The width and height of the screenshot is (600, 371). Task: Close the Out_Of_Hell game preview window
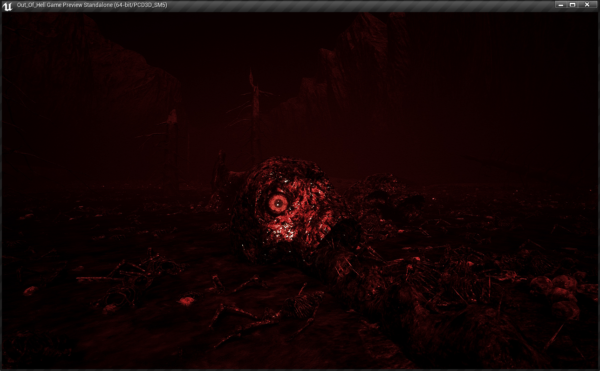[586, 5]
